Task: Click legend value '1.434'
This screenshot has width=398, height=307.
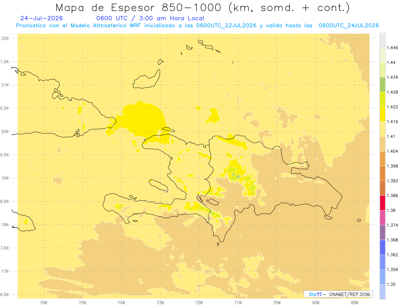Action: [393, 77]
